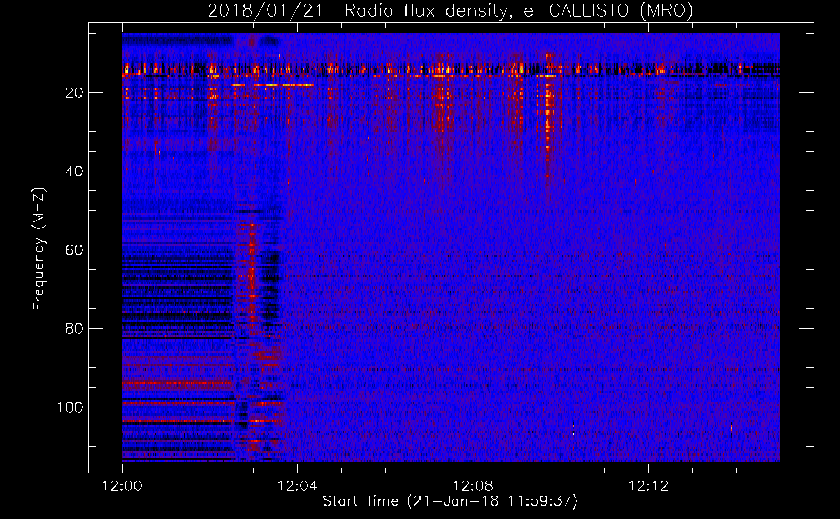Screen dimensions: 840x519
Task: Click the '60' frequency tick label
Action: click(x=75, y=250)
